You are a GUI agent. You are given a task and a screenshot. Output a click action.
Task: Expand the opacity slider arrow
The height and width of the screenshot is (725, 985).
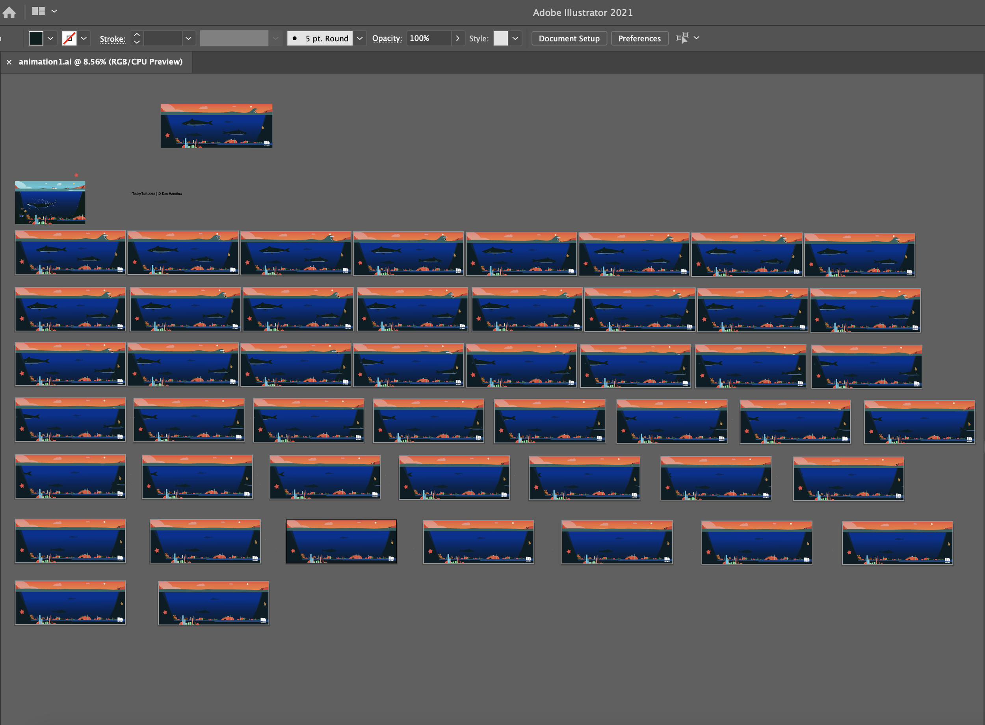pos(457,39)
